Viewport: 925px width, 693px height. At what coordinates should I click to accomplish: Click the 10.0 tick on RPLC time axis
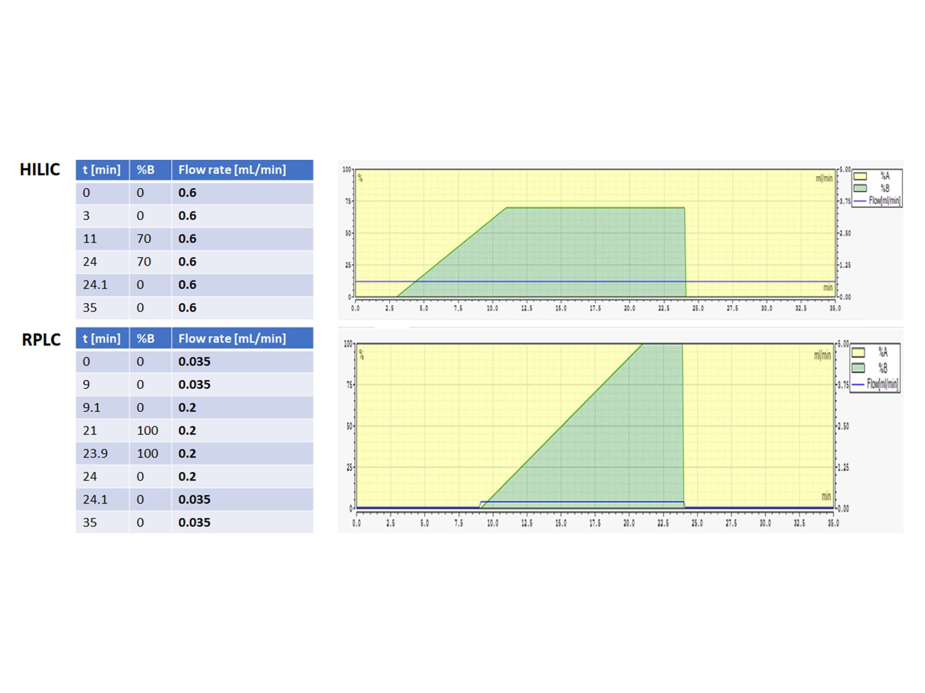coord(493,523)
